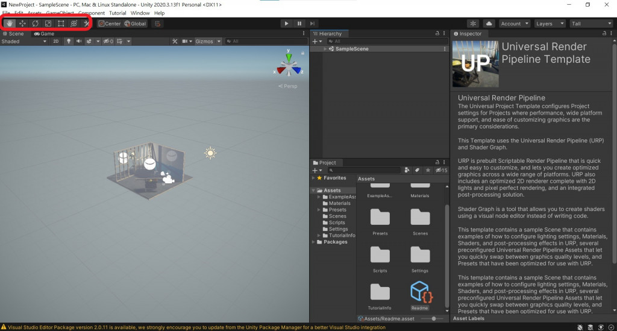The width and height of the screenshot is (617, 331).
Task: Toggle scene effects button
Action: tap(89, 42)
